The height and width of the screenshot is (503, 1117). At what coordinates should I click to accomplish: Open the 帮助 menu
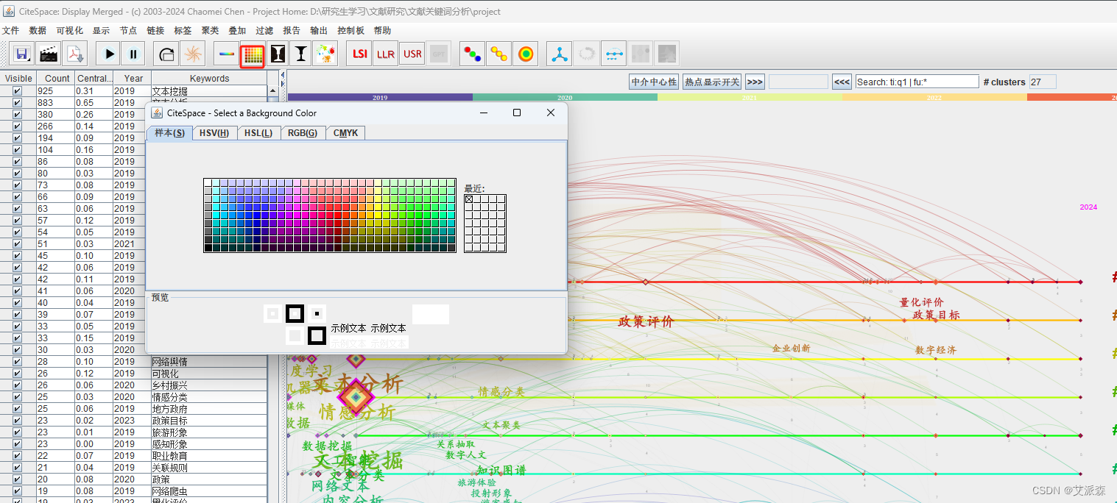[x=382, y=30]
